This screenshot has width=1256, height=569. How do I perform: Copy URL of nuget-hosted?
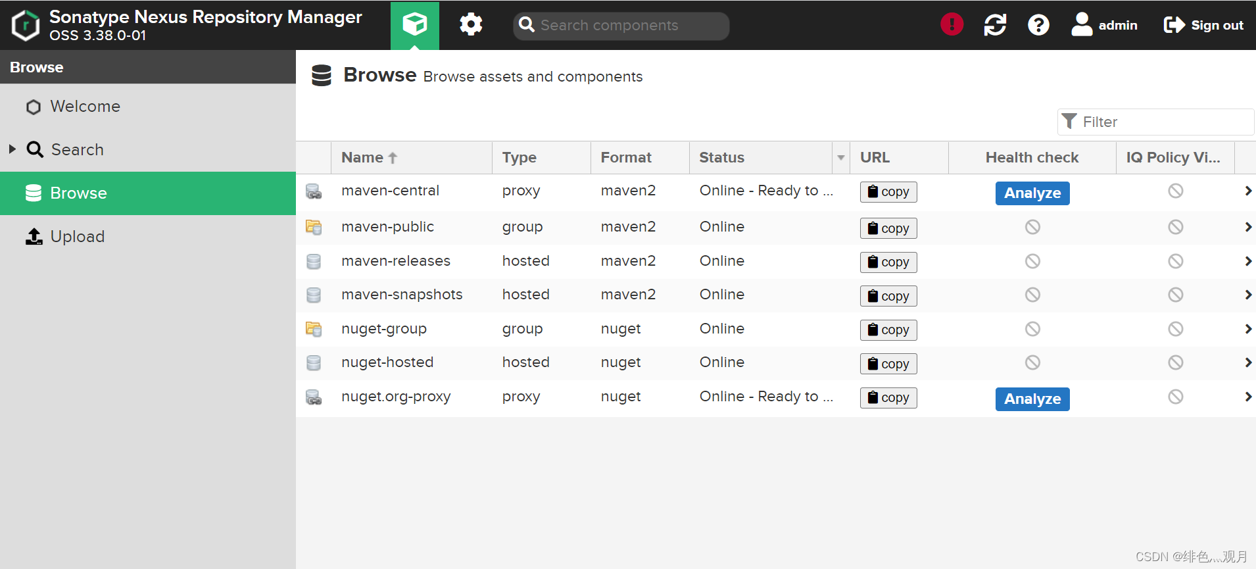(x=888, y=364)
